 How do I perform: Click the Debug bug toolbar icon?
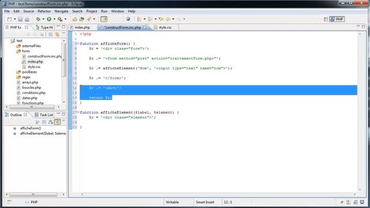38,19
